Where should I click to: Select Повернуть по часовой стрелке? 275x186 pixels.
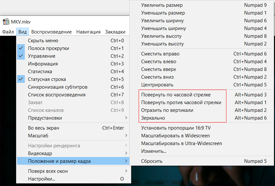[176, 95]
